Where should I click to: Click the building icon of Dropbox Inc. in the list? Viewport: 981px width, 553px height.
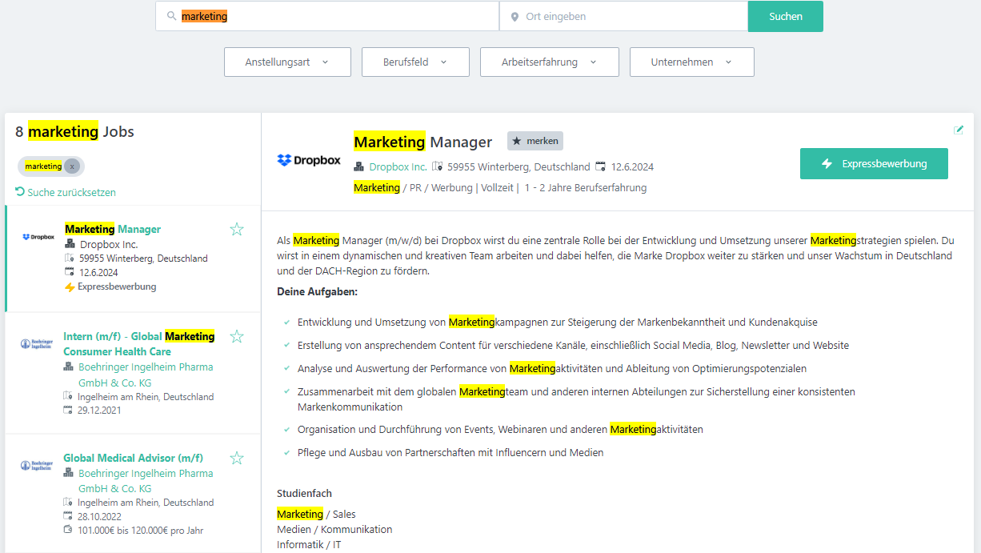(70, 244)
